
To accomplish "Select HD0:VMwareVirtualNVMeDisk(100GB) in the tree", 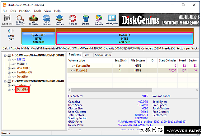I will pos(38,55).
